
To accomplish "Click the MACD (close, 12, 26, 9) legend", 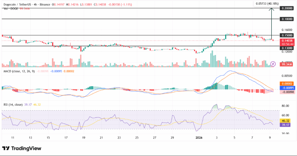I will click(20, 71).
